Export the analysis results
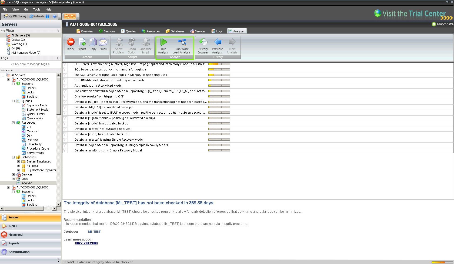Screen dimensions: 454x264 (x=82, y=45)
